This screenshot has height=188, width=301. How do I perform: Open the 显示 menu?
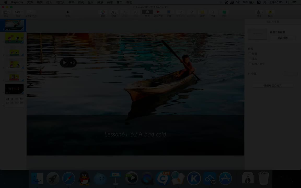[x=91, y=2]
